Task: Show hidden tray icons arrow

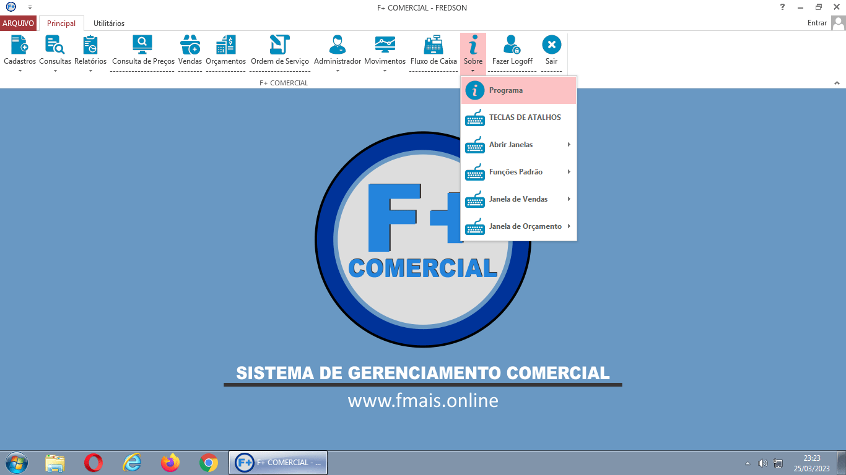Action: click(x=748, y=463)
